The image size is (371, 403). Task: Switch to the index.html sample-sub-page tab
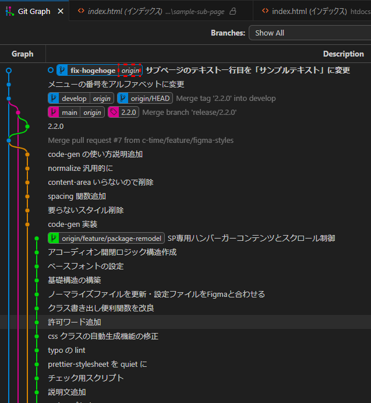pos(151,11)
